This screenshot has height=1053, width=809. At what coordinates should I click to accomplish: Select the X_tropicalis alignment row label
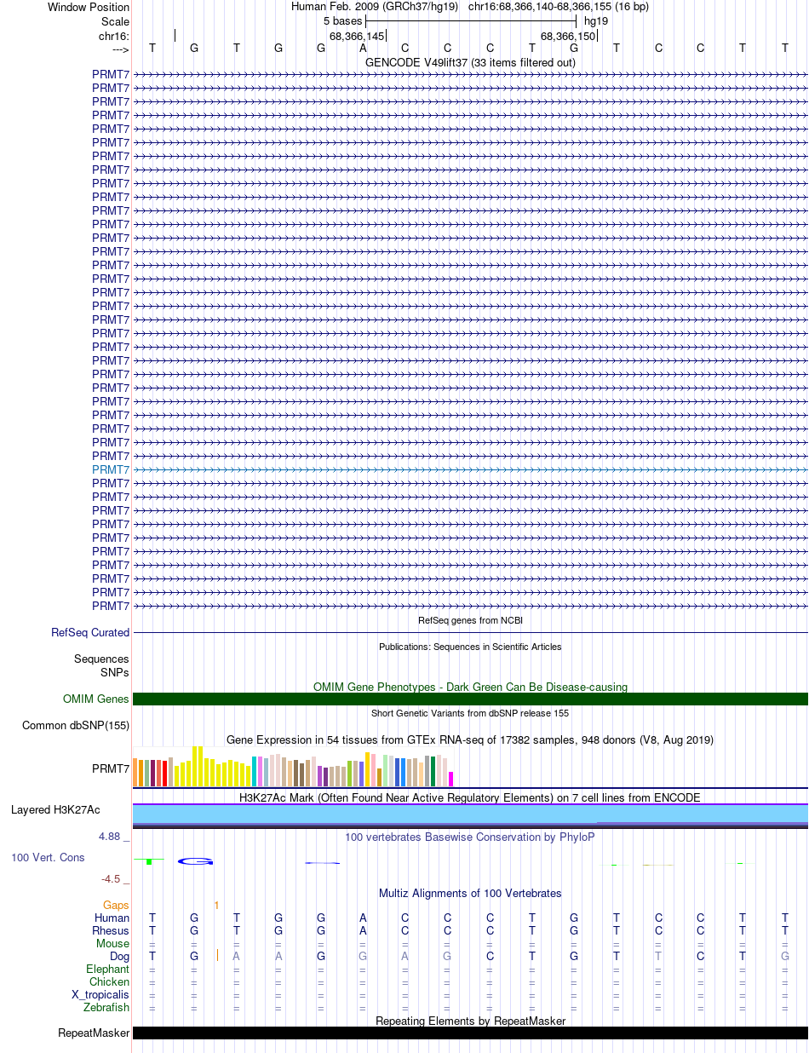pyautogui.click(x=100, y=995)
